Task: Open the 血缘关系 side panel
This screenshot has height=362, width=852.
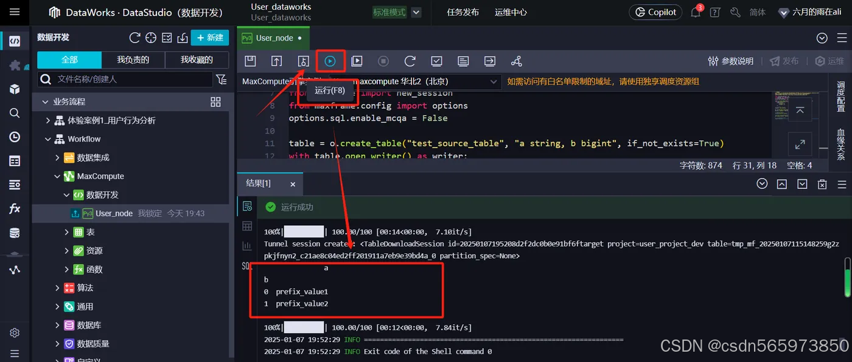Action: pos(840,145)
